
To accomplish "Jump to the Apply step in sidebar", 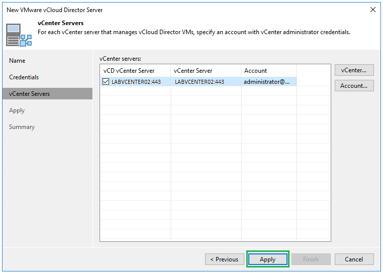I will (x=17, y=110).
